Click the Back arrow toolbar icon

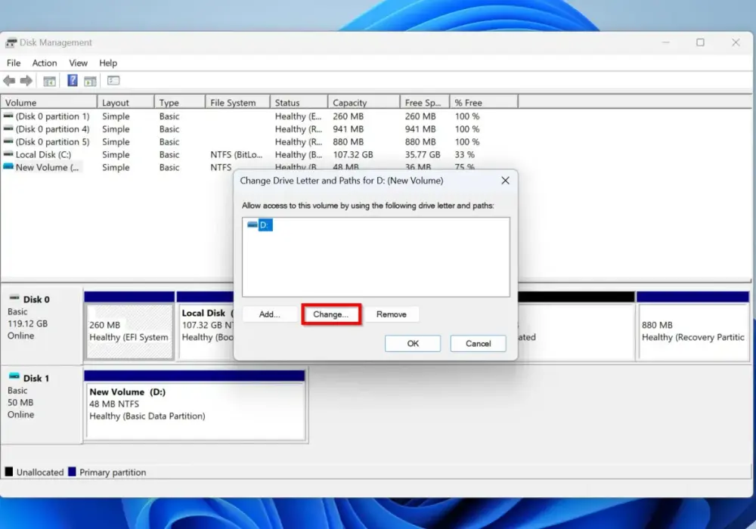[x=9, y=81]
